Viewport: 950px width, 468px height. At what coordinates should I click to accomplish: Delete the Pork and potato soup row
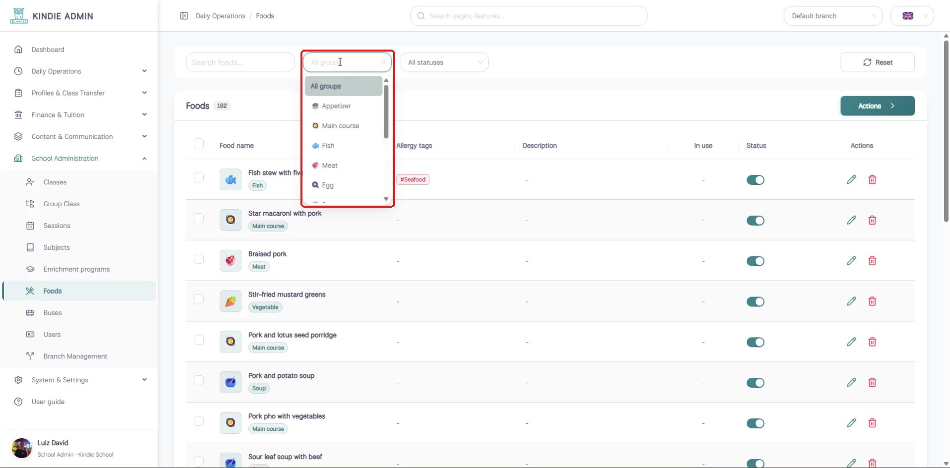click(872, 383)
